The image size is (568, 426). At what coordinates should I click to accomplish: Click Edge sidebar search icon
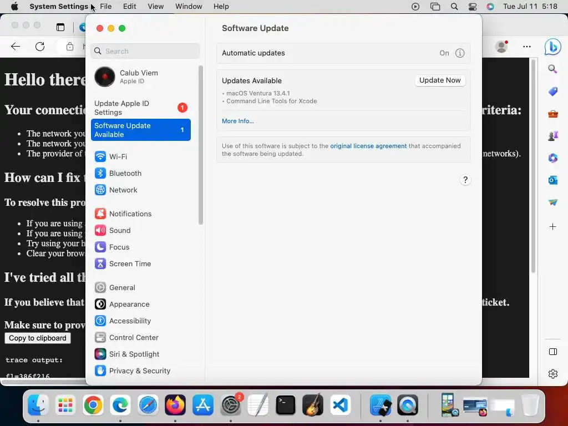(552, 69)
